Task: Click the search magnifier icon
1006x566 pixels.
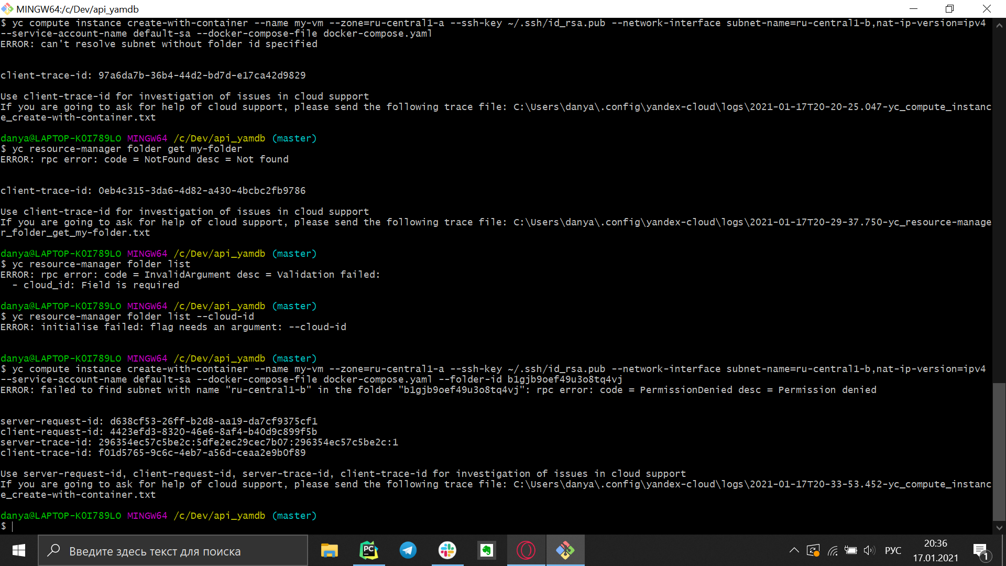Action: pos(53,551)
